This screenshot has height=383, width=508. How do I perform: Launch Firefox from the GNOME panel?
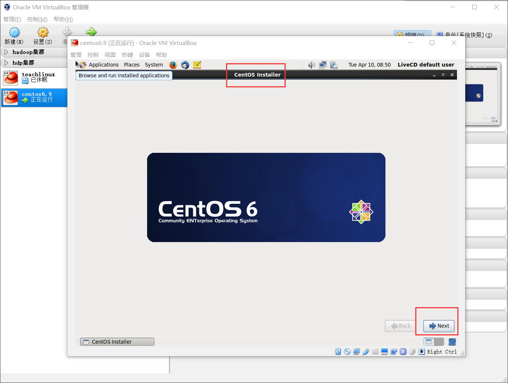coord(173,65)
